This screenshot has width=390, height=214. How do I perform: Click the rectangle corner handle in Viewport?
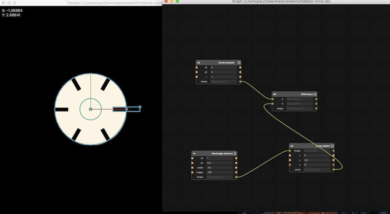click(x=140, y=107)
